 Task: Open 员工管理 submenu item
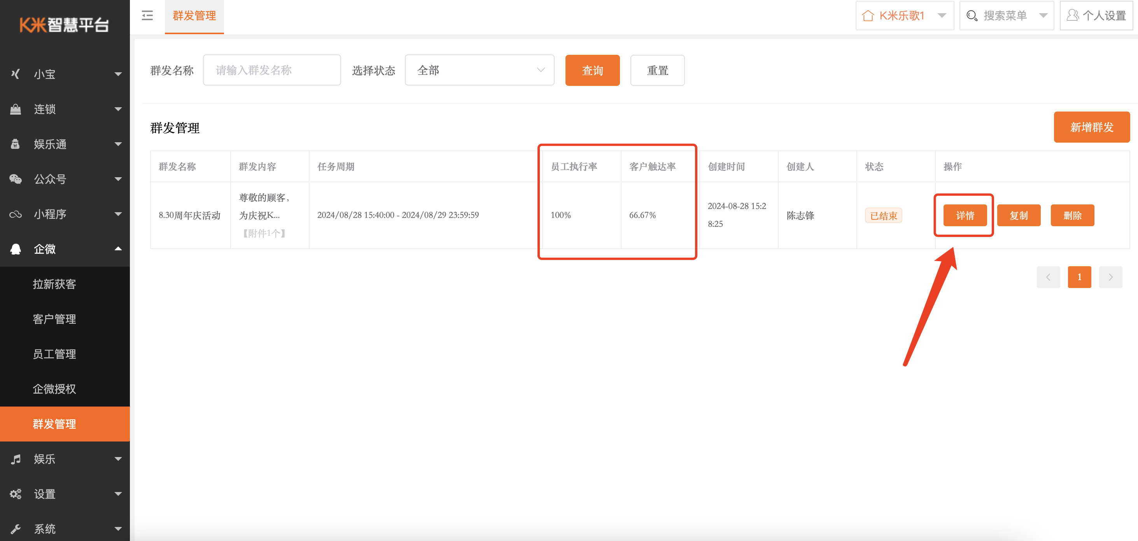click(x=65, y=354)
